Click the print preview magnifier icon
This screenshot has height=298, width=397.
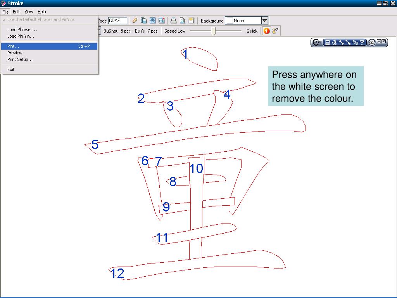pos(182,21)
